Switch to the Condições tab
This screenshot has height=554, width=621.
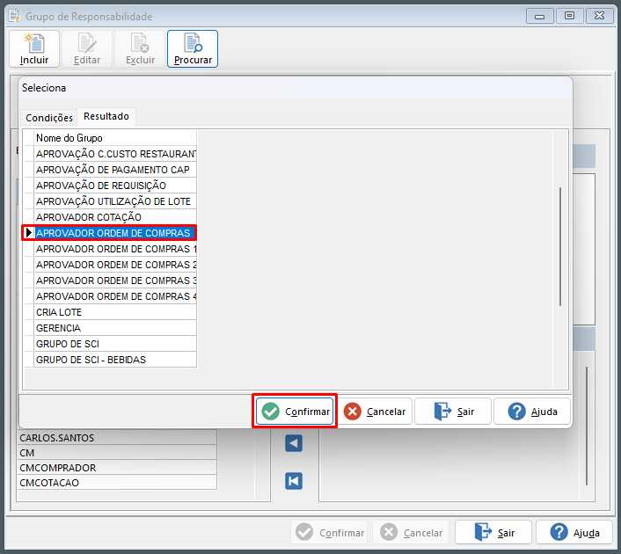[x=49, y=118]
